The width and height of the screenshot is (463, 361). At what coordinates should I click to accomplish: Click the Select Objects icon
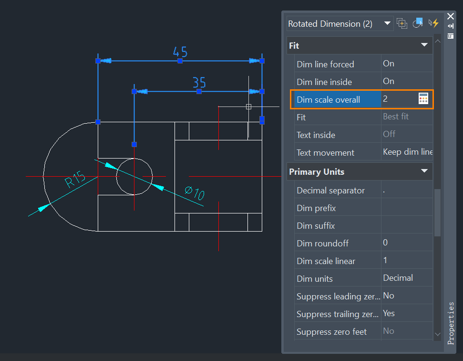tap(418, 23)
